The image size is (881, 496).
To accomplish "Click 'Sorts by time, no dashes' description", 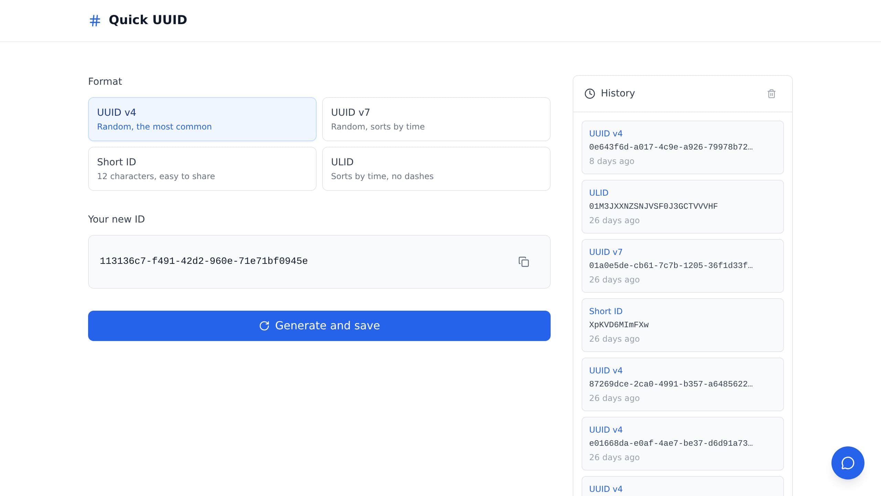I will coord(382,176).
